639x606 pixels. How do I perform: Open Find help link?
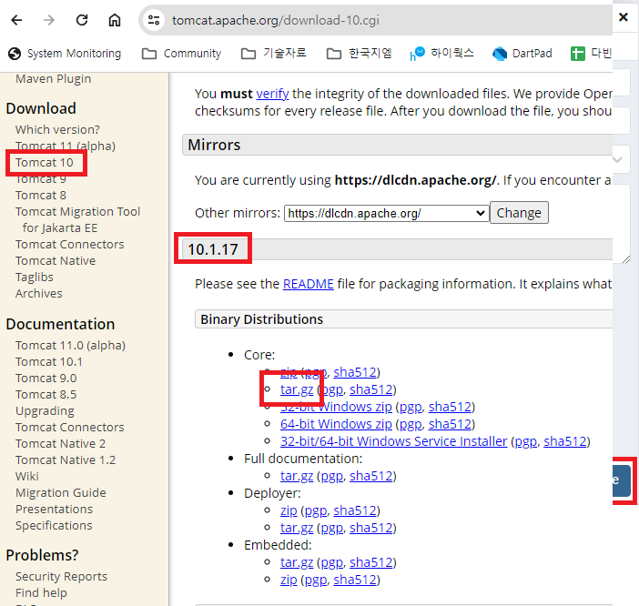click(x=41, y=592)
